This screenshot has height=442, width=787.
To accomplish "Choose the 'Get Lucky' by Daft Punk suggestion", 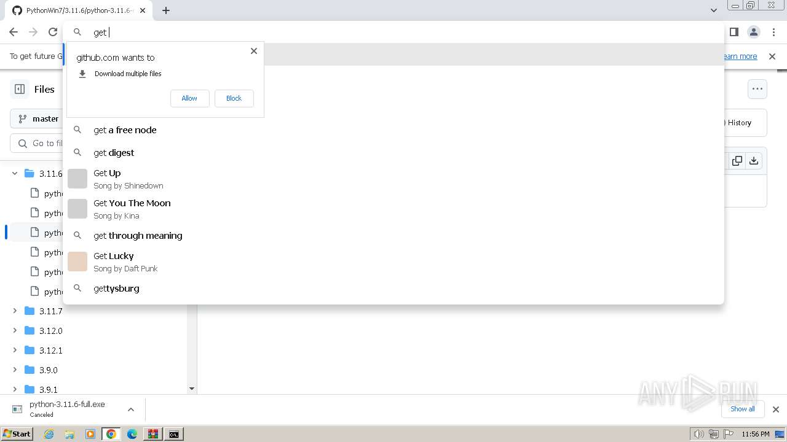I will (x=393, y=262).
